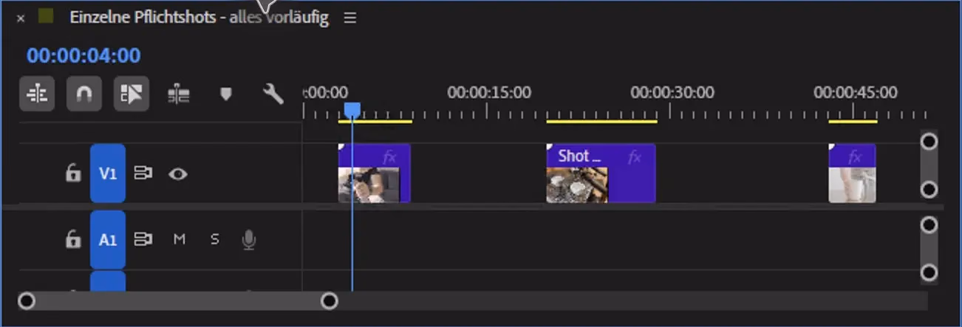Click the horizontal zoom scrollbar bar
Image resolution: width=962 pixels, height=327 pixels.
click(178, 300)
